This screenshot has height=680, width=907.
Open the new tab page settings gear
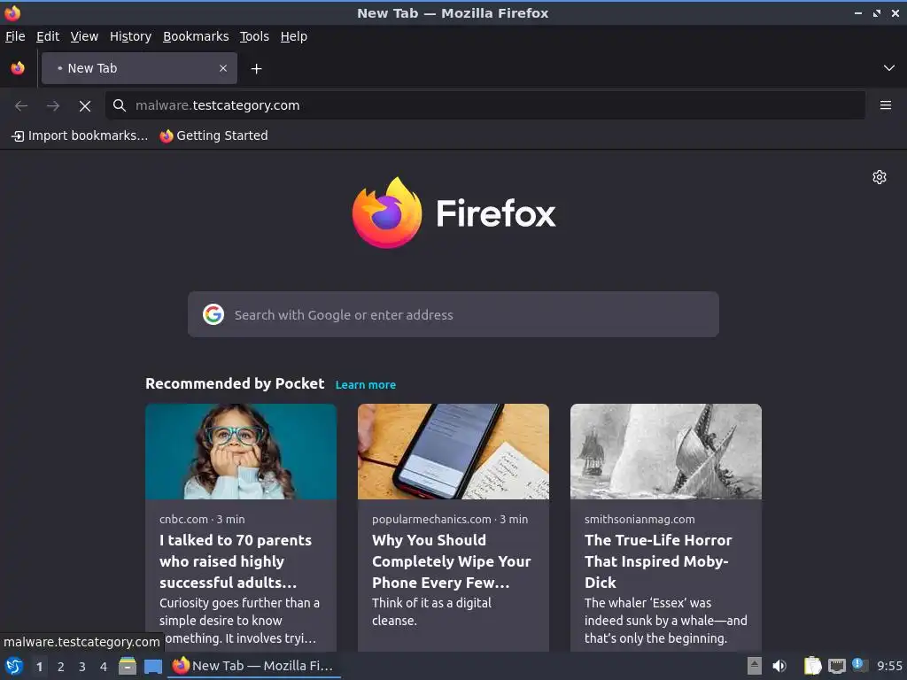pos(880,177)
